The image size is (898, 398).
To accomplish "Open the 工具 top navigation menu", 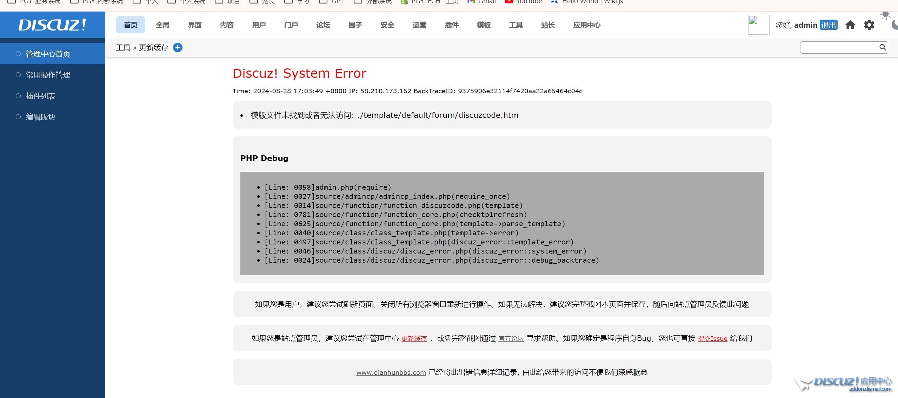I will tap(515, 25).
